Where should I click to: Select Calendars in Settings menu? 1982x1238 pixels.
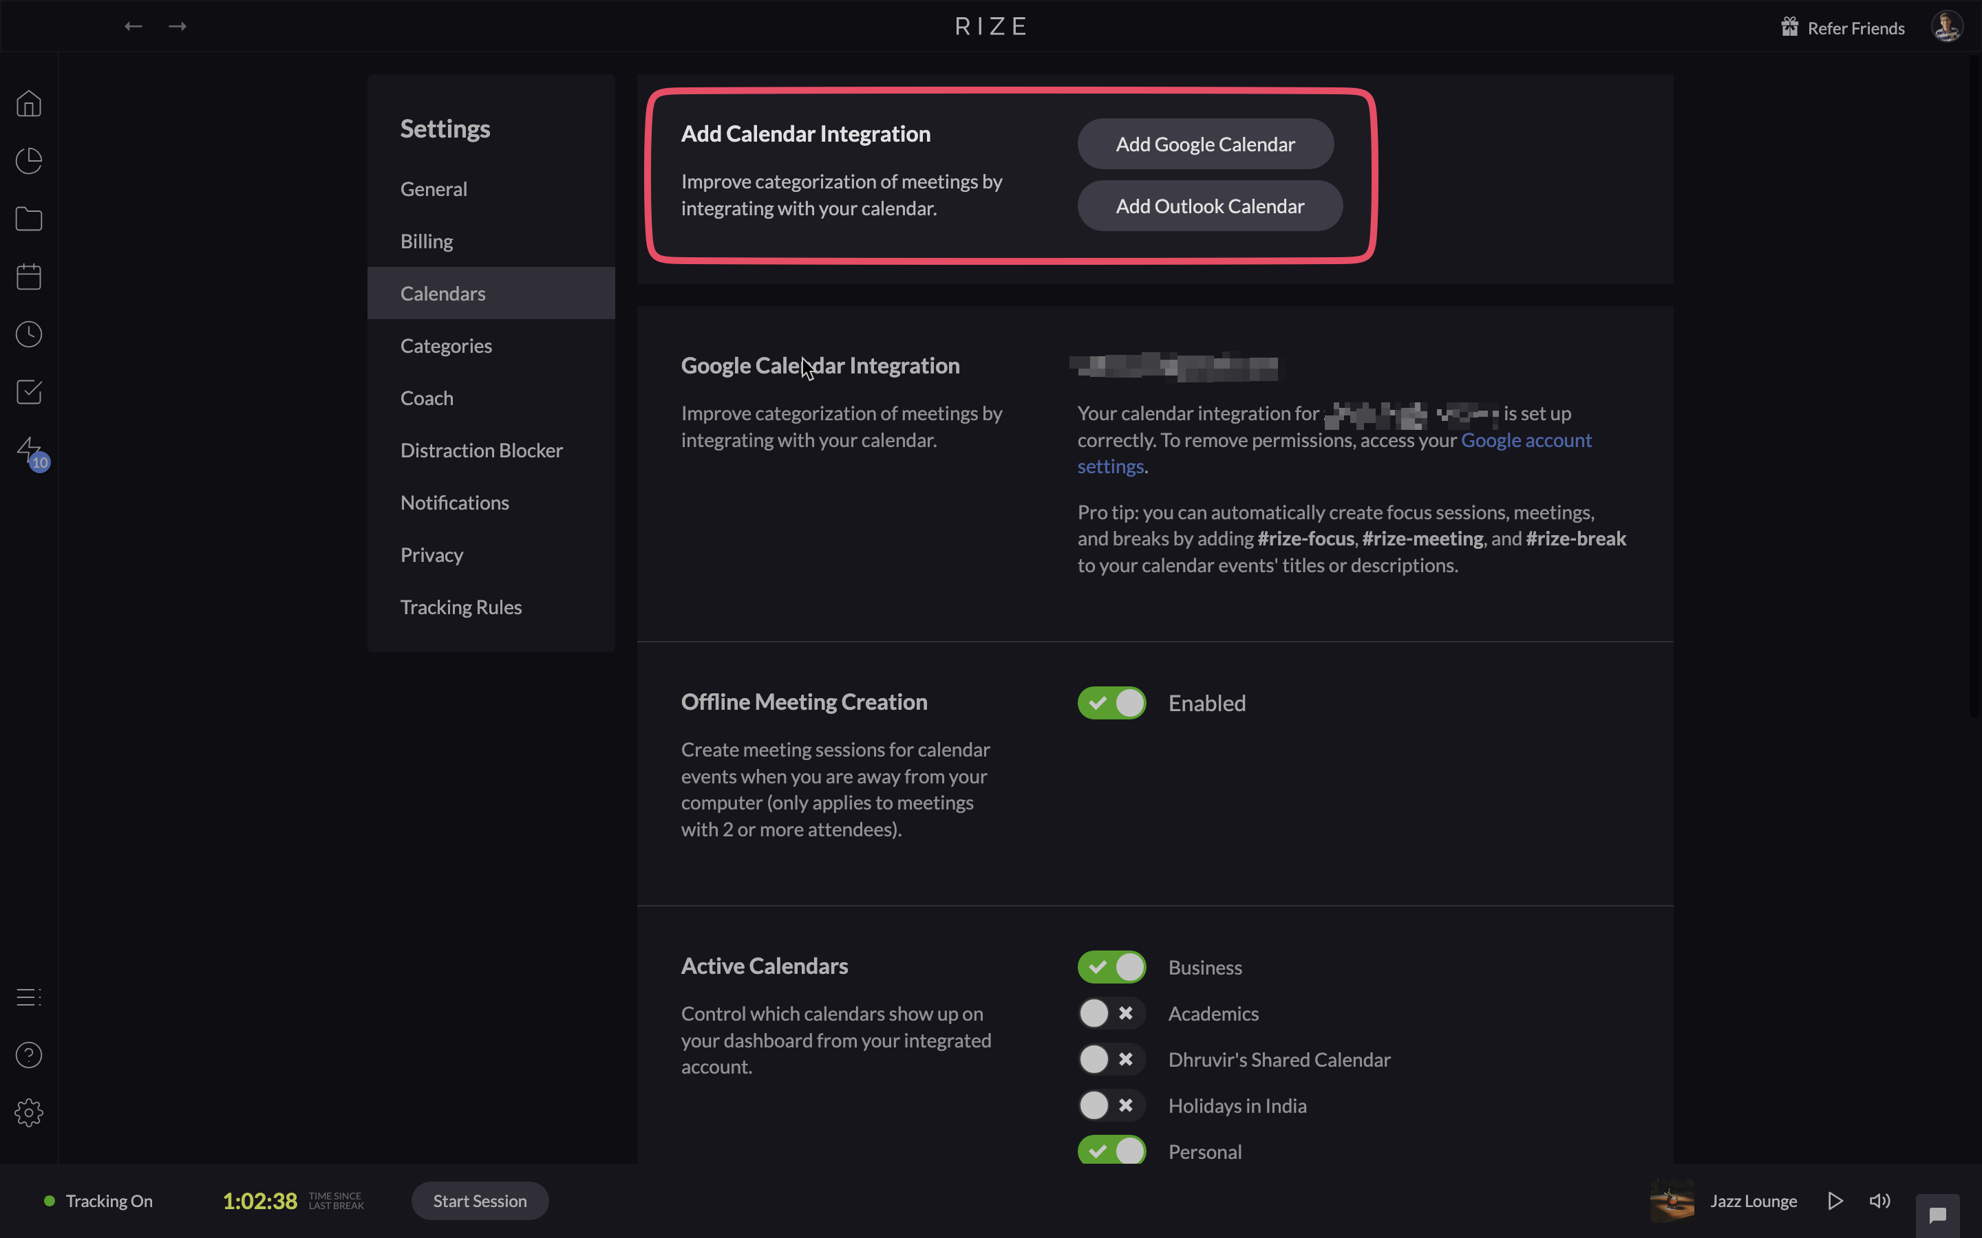491,293
